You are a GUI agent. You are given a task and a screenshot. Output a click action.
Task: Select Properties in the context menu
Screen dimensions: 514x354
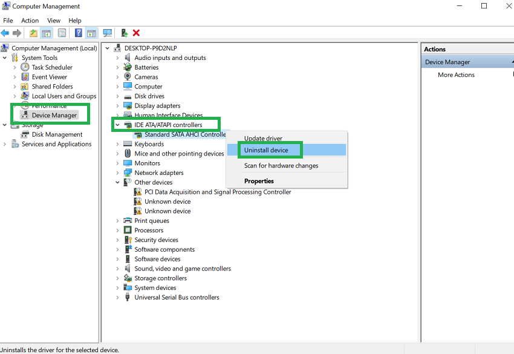259,181
